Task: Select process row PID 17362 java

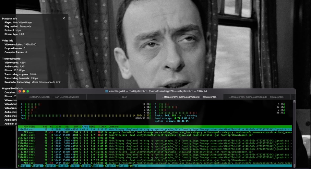Action: click(x=155, y=152)
